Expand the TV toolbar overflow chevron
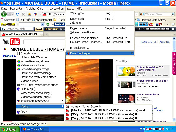176x132 pixels. pos(168,24)
